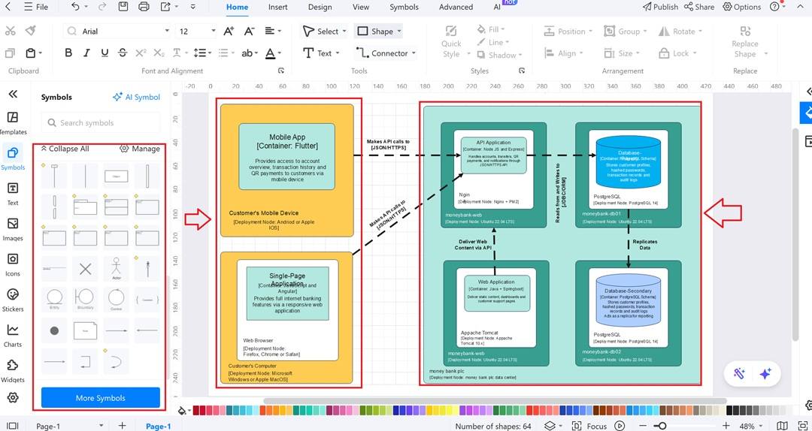Click the layers icon in status bar
Image resolution: width=812 pixels, height=431 pixels.
point(550,426)
